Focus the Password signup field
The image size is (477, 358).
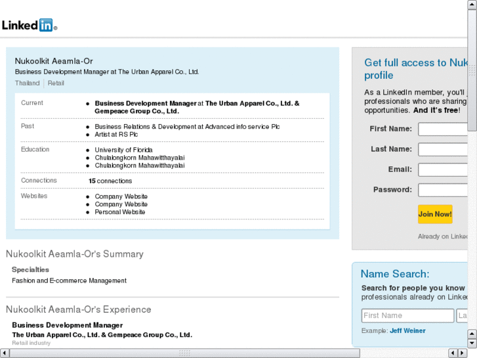pos(443,190)
